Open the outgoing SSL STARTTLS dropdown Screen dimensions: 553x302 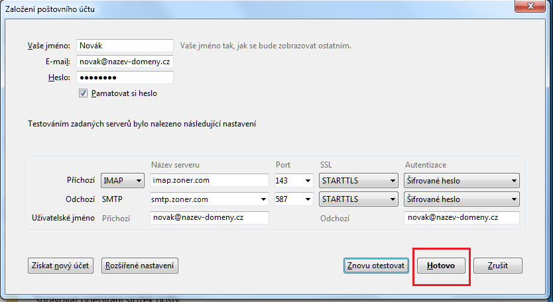(358, 199)
